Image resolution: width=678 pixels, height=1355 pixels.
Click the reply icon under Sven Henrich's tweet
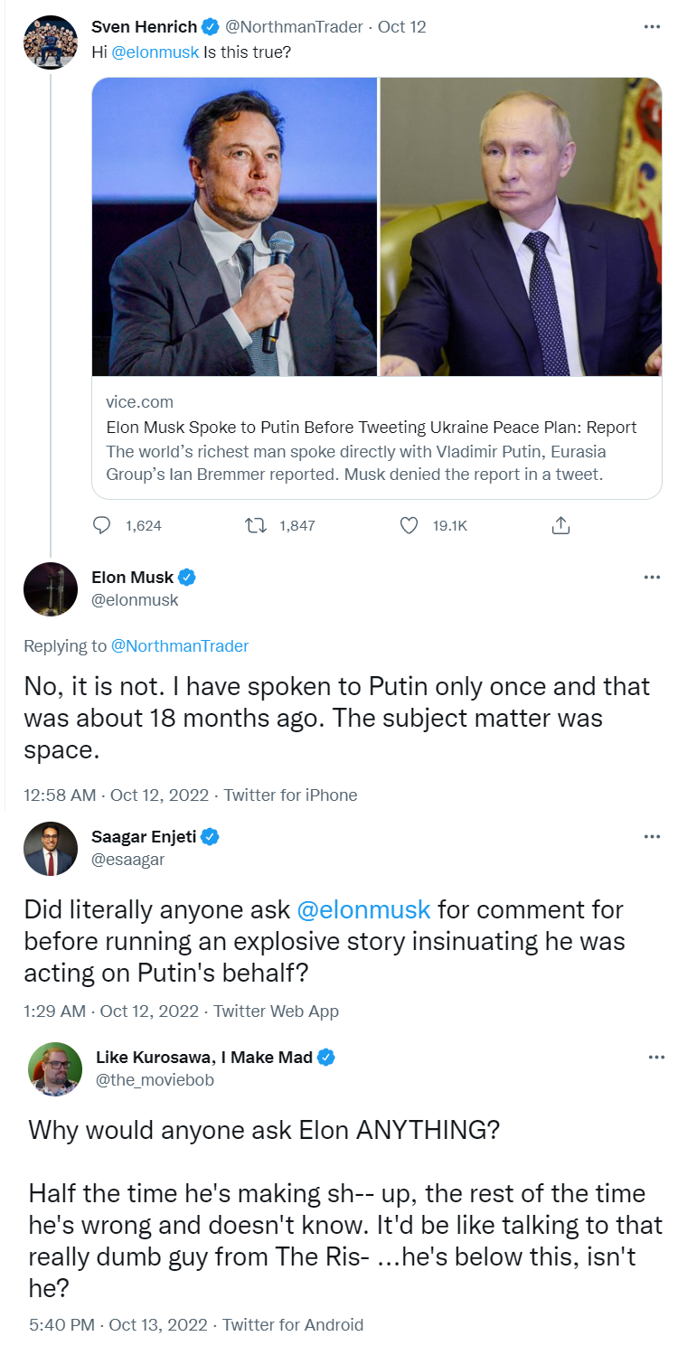(x=102, y=524)
